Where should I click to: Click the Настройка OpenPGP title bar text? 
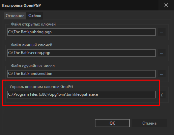click(x=21, y=5)
